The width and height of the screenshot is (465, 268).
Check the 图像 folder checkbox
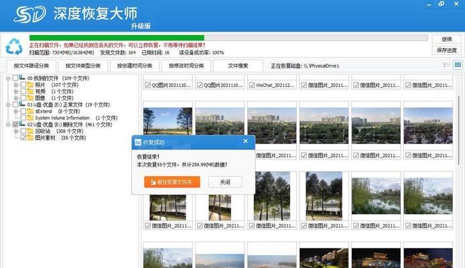23,98
